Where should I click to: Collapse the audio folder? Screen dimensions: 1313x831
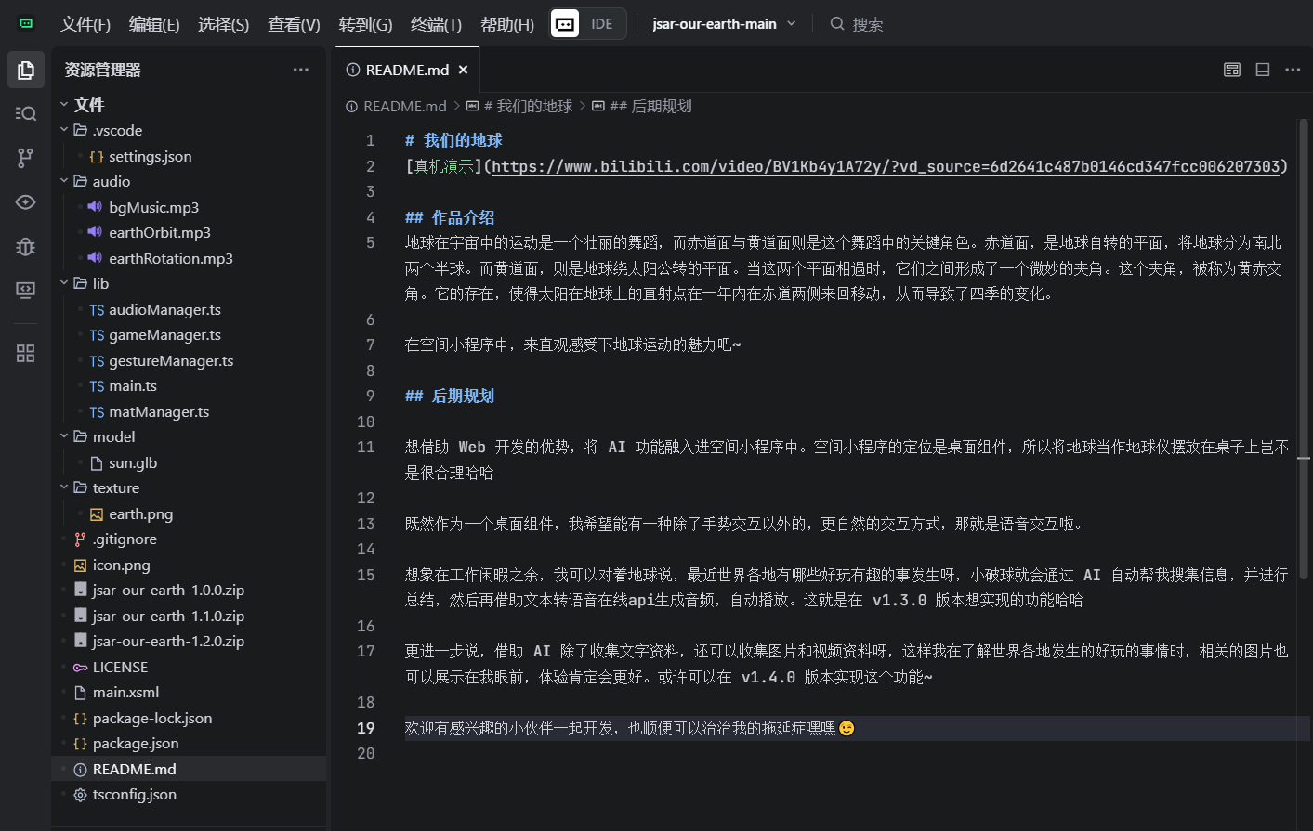[64, 181]
